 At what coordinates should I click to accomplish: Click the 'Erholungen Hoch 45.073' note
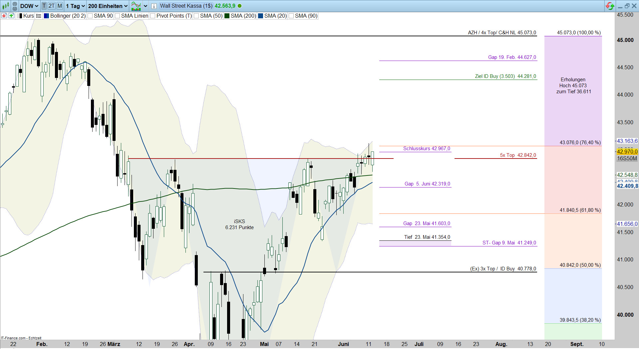[573, 86]
